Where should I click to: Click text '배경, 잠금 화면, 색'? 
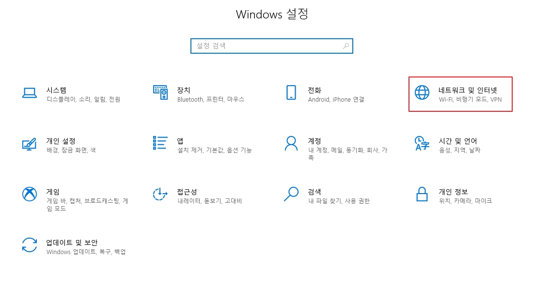click(71, 151)
